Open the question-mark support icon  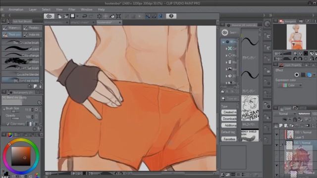click(171, 16)
